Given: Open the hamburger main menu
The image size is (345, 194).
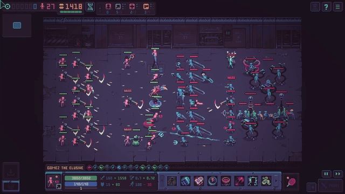Looking at the screenshot, I should tap(337, 7).
